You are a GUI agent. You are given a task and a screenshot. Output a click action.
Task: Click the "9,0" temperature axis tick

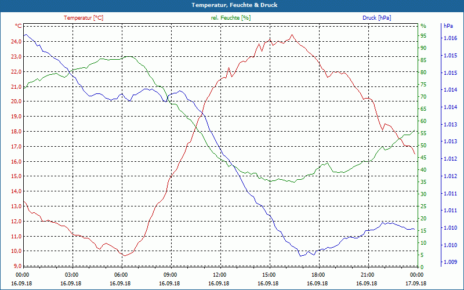pyautogui.click(x=17, y=266)
